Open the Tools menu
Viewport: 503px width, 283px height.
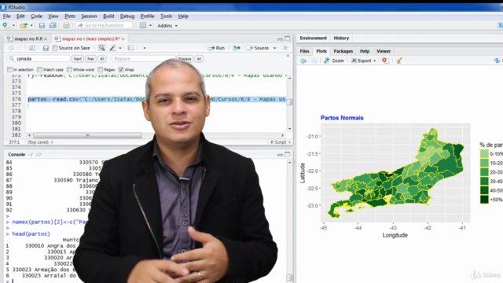pos(166,16)
